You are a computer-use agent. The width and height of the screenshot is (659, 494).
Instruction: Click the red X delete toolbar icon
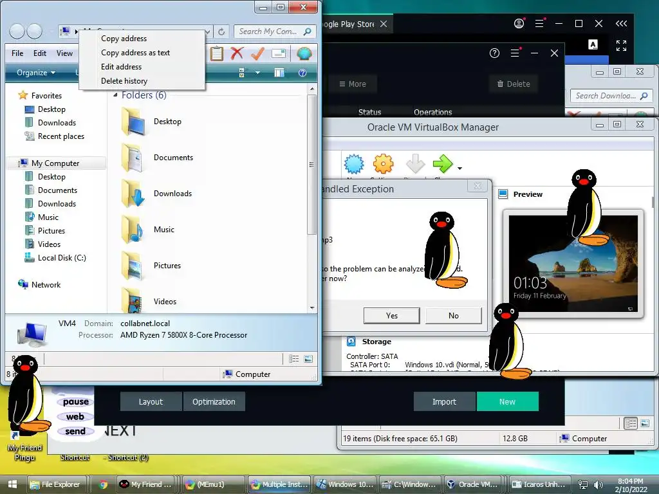pos(237,53)
